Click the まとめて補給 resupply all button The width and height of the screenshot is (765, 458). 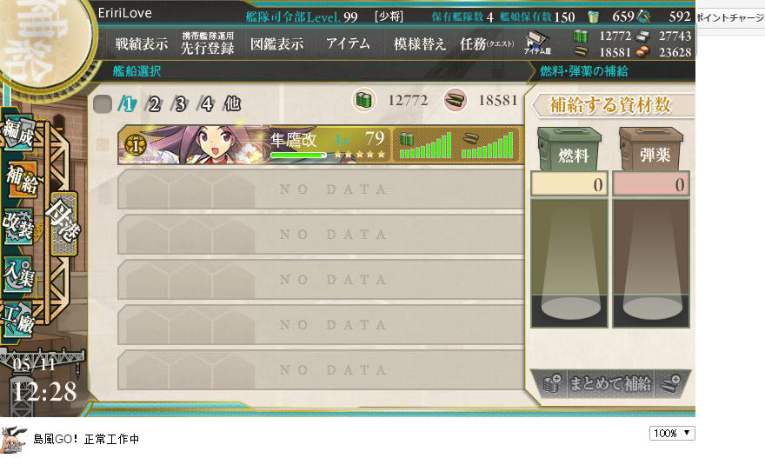tap(610, 383)
